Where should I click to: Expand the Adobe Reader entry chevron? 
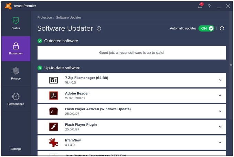tap(220, 96)
